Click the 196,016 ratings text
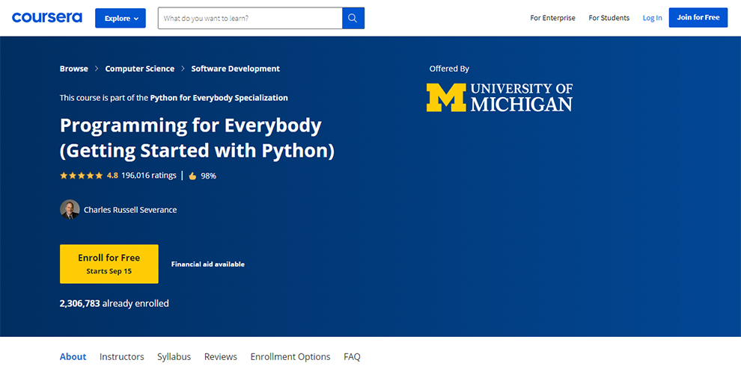The image size is (741, 372). pos(148,176)
